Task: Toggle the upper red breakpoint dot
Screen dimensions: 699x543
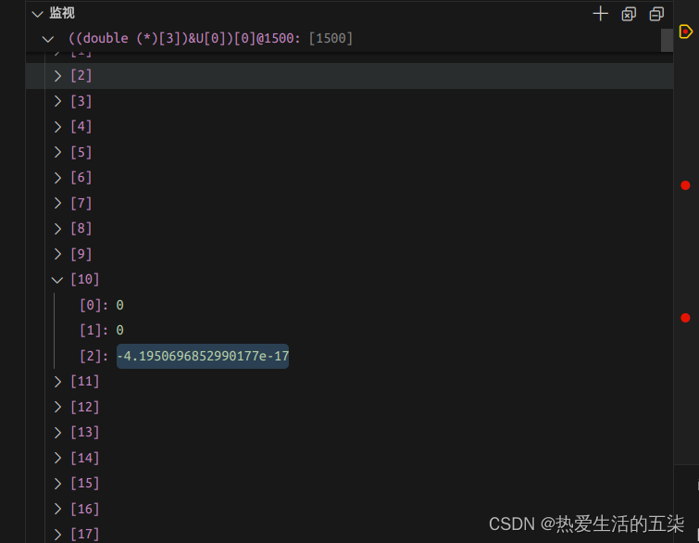Action: click(x=686, y=185)
